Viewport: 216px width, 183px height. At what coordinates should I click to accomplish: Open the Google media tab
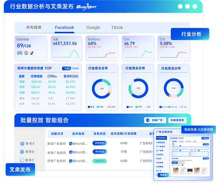[x=93, y=28]
